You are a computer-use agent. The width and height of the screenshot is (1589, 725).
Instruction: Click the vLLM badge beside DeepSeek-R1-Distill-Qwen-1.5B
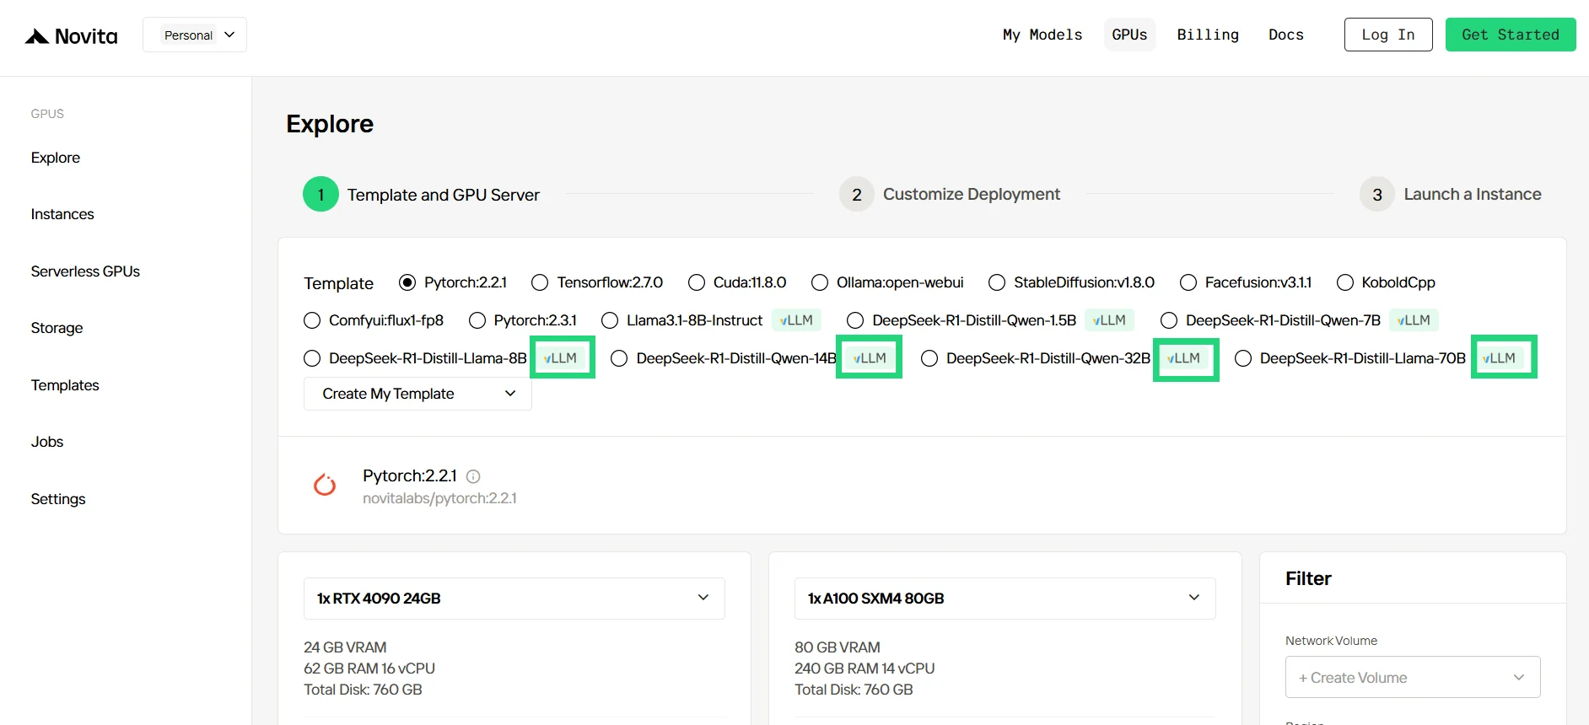[1109, 320]
